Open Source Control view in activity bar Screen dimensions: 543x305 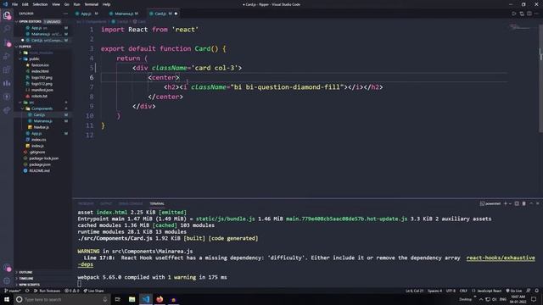click(x=7, y=43)
